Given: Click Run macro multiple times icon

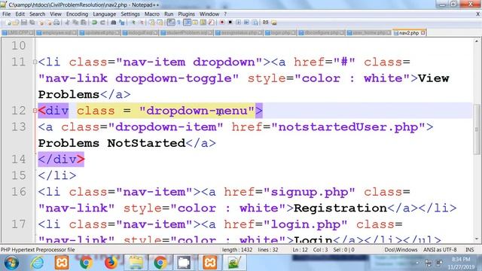Looking at the screenshot, I should (246, 23).
